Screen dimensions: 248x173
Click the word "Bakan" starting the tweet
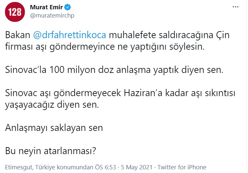[17, 35]
